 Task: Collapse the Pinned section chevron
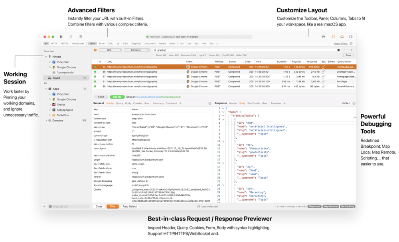pyautogui.click(x=46, y=57)
